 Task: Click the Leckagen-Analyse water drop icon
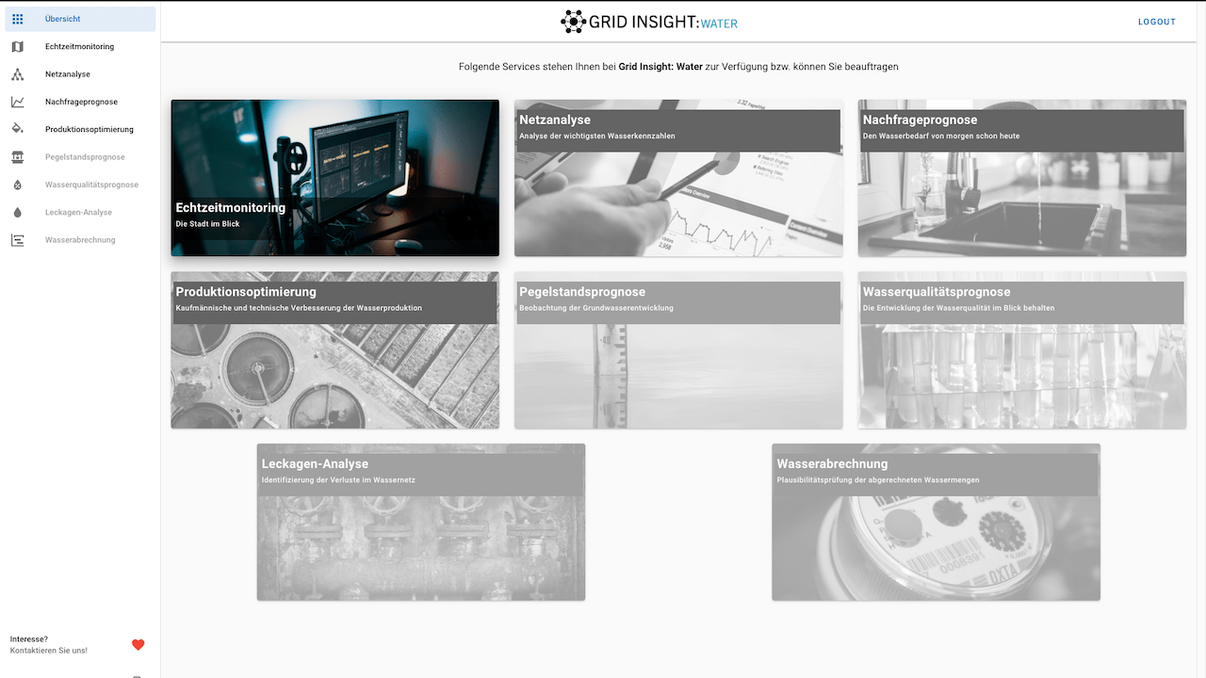tap(17, 213)
